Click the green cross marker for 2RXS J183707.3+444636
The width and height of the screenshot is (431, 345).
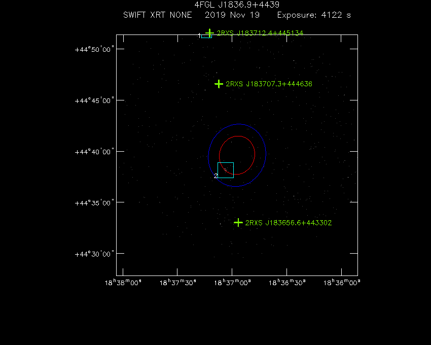(219, 84)
